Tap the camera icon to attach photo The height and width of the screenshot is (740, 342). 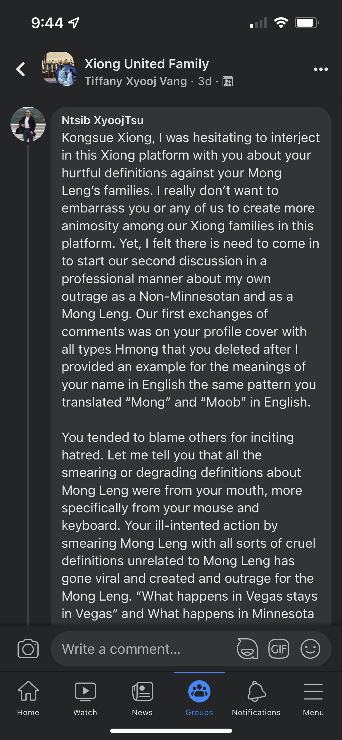28,649
